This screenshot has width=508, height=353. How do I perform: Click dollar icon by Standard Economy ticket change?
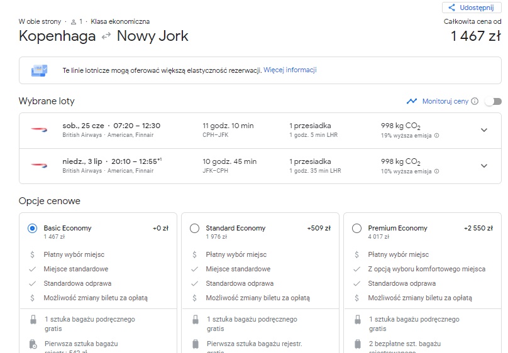[x=194, y=298]
